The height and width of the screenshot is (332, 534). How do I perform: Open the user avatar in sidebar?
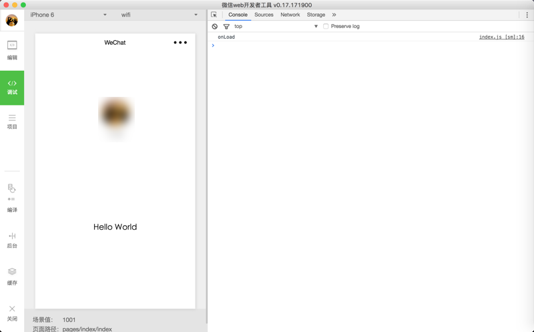click(12, 21)
